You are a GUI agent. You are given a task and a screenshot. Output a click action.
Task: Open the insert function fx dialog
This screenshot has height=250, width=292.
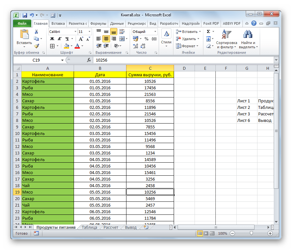(89, 60)
